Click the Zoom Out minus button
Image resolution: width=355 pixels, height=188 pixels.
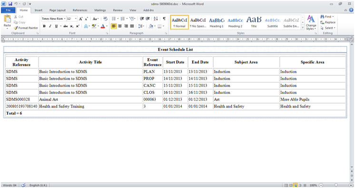tap(321, 185)
